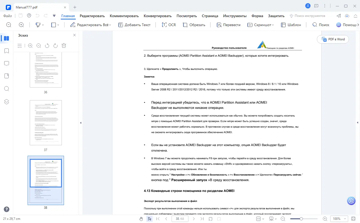Activate the Обрезать crop tool
Viewport: 360px width, 223px height.
(194, 25)
